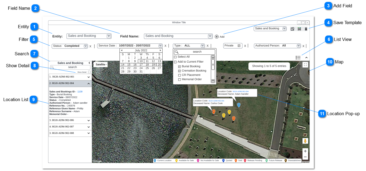Open the Authorized Person dropdown
The width and height of the screenshot is (366, 171).
click(299, 46)
